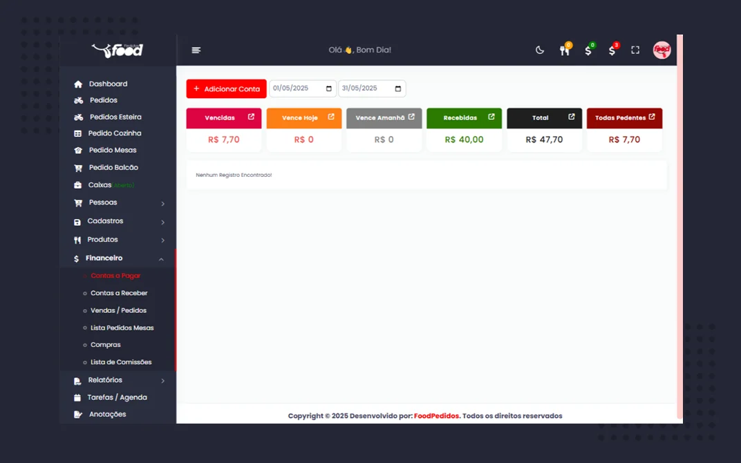Open external link icon on Recebidas card
The height and width of the screenshot is (463, 741).
(491, 117)
